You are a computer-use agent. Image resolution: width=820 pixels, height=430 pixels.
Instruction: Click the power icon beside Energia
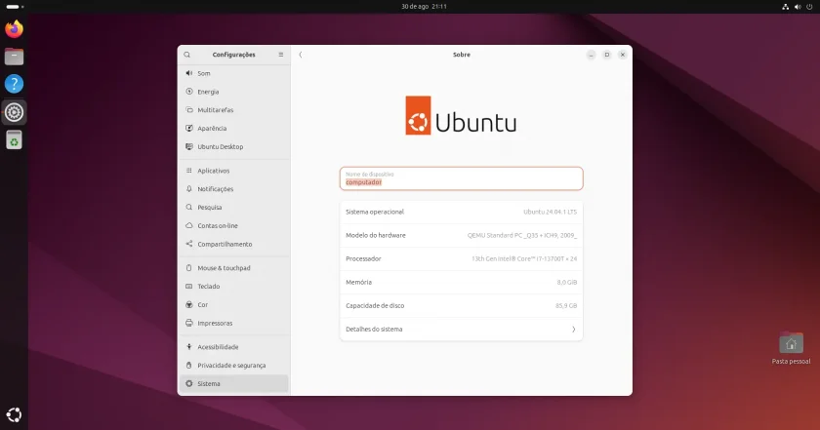point(189,92)
